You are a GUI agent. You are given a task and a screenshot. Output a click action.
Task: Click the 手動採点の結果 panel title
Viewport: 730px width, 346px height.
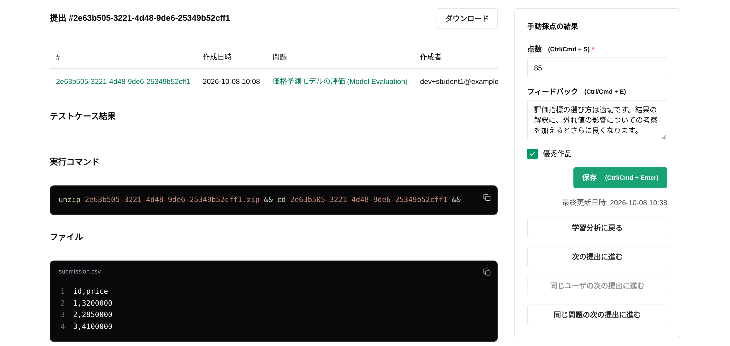552,26
